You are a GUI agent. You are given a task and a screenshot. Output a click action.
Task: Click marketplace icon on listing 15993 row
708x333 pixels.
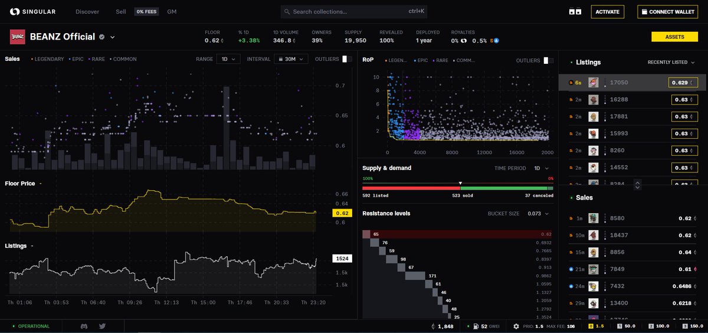[x=571, y=133]
